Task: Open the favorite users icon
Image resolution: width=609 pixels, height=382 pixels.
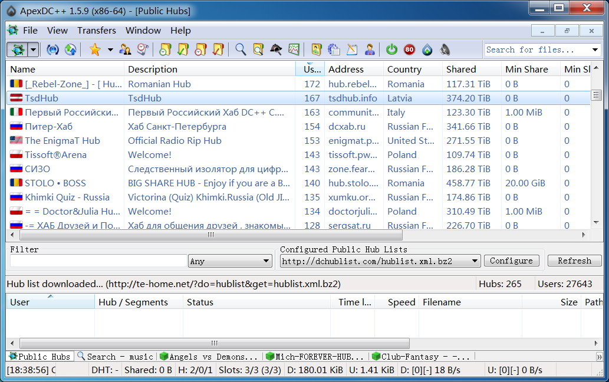Action: point(125,50)
